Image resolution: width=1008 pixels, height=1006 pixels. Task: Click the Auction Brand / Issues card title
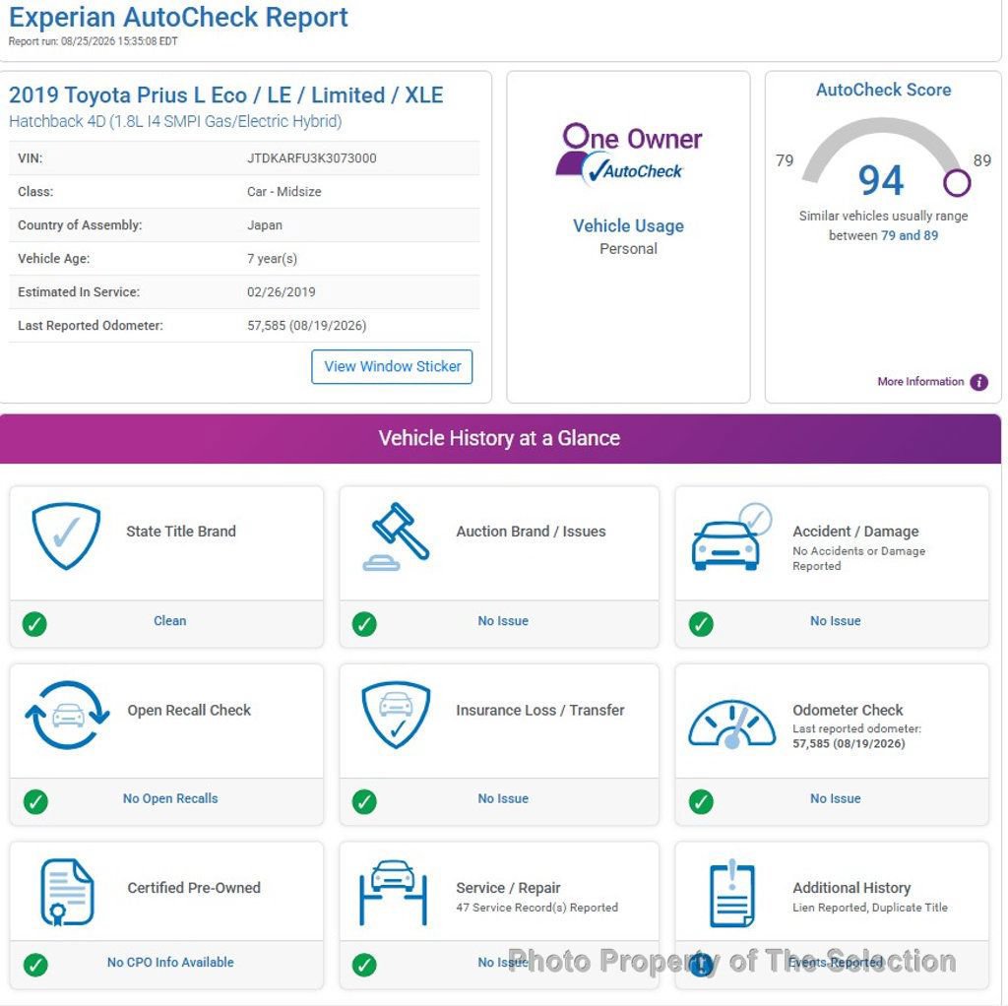click(x=531, y=532)
